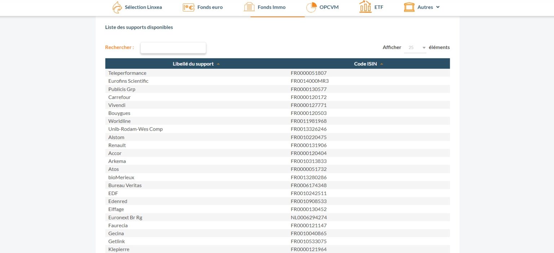Click the ISIN code FR0010242511 for EDF
The height and width of the screenshot is (253, 554).
pos(309,193)
